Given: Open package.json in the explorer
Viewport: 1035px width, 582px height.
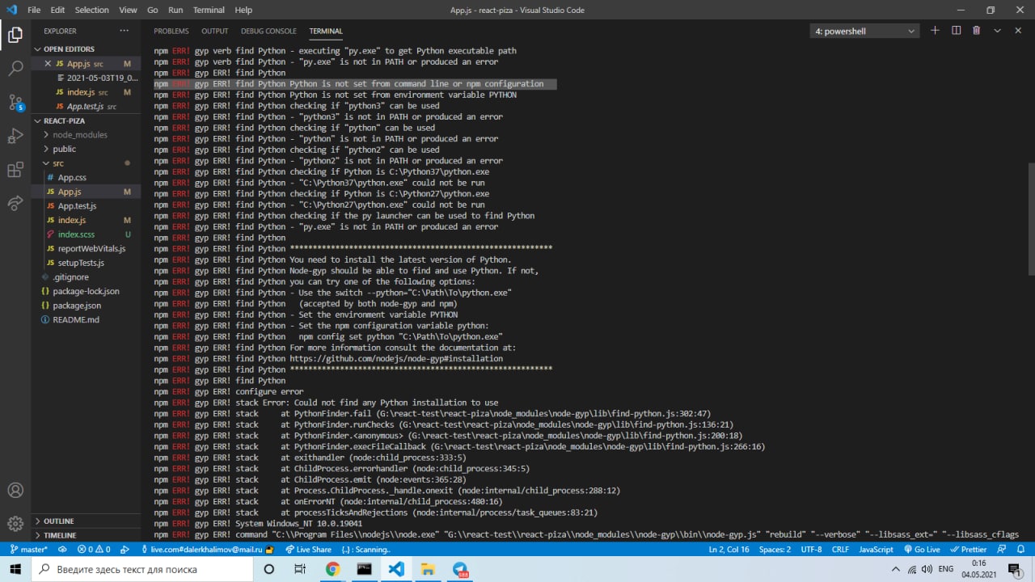Looking at the screenshot, I should tap(86, 306).
